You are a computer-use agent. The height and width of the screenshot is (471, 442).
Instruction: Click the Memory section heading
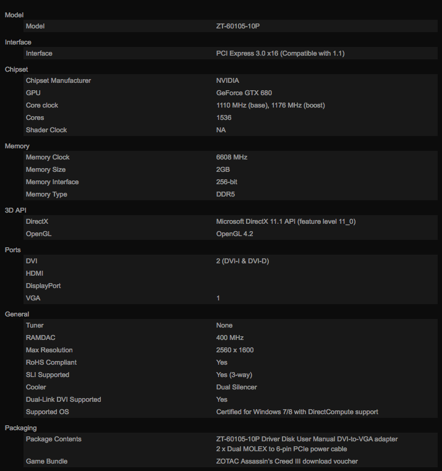point(17,146)
